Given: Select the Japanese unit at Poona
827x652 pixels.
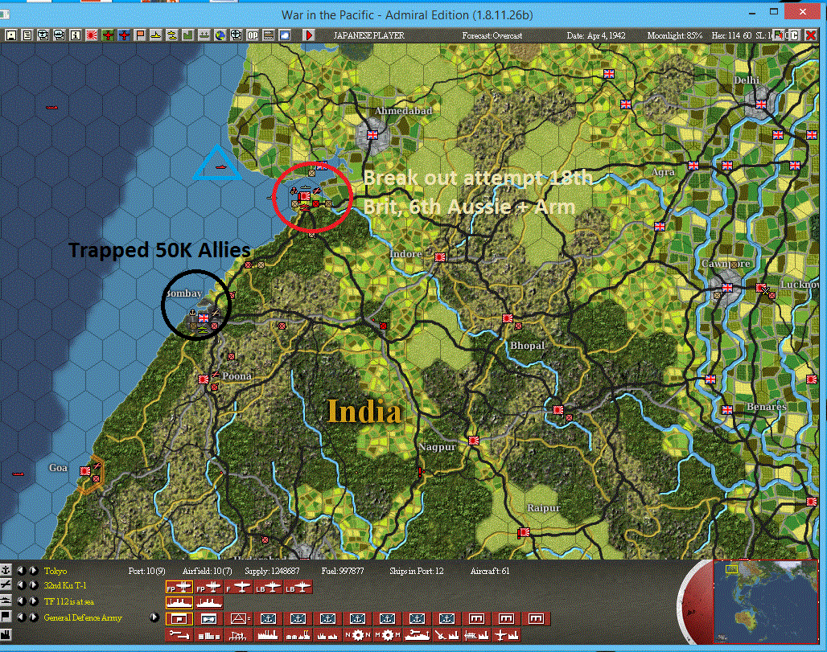Looking at the screenshot, I should 203,379.
